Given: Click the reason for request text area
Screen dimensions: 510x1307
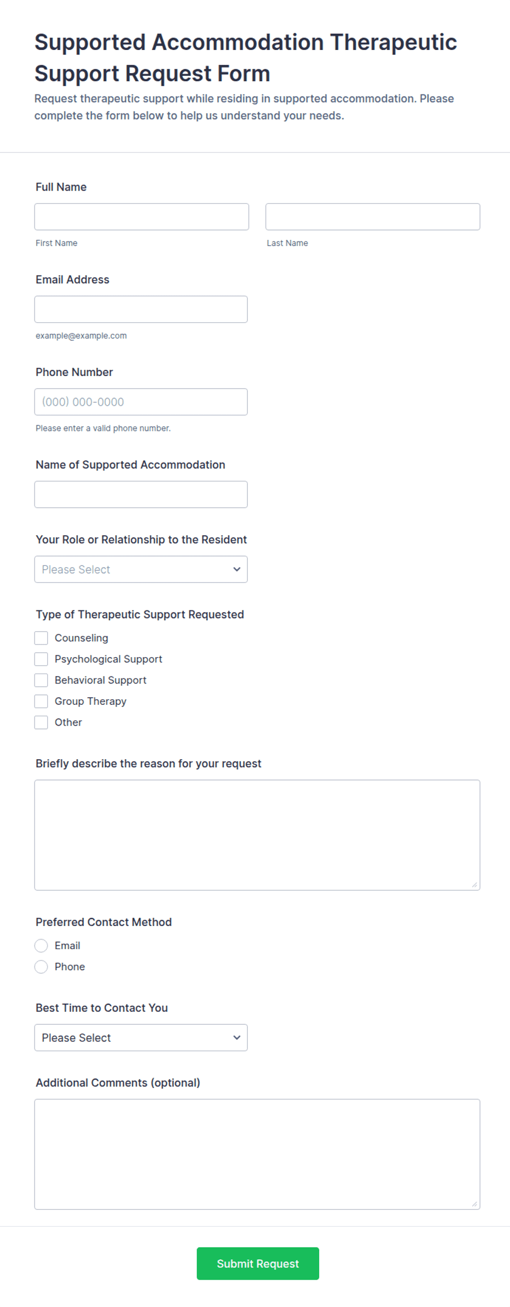Looking at the screenshot, I should [x=257, y=835].
